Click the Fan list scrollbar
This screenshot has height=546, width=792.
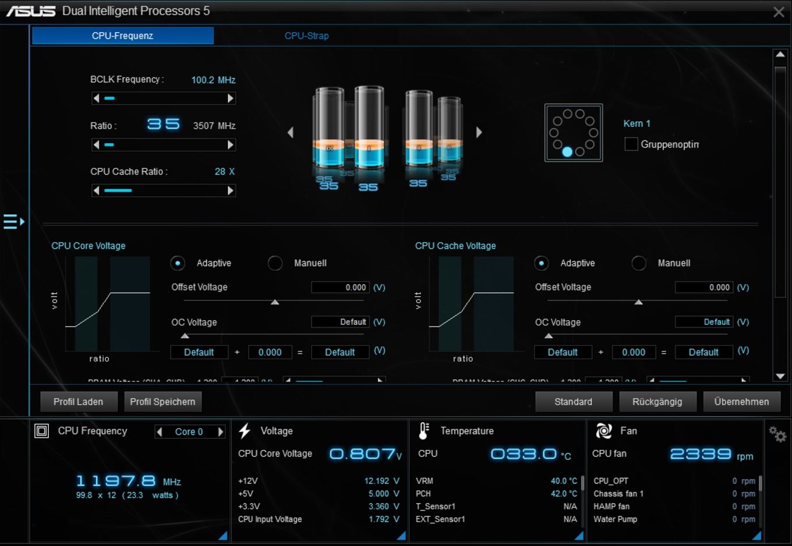761,483
